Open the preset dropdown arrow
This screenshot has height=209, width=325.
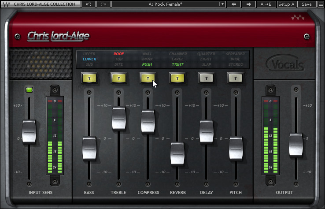click(222, 4)
